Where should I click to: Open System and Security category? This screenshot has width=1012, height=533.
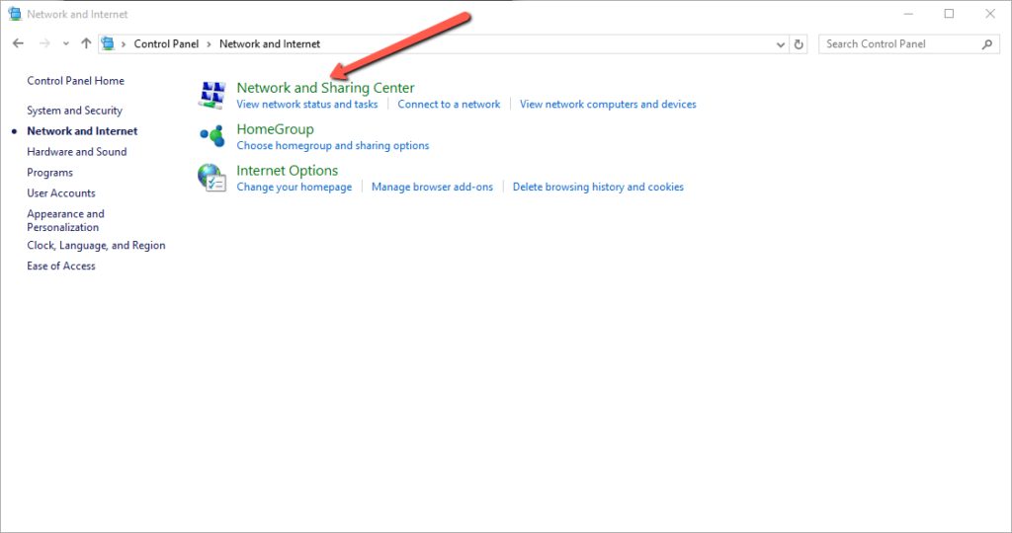click(74, 111)
